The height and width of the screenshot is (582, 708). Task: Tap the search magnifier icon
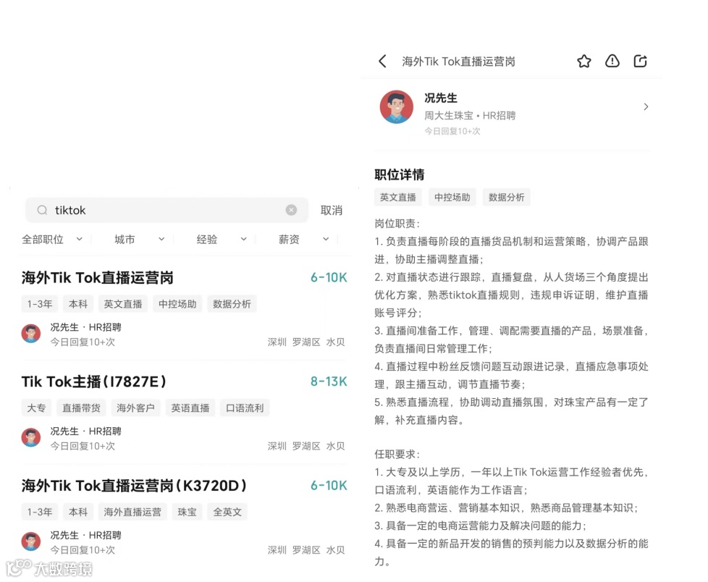point(42,210)
